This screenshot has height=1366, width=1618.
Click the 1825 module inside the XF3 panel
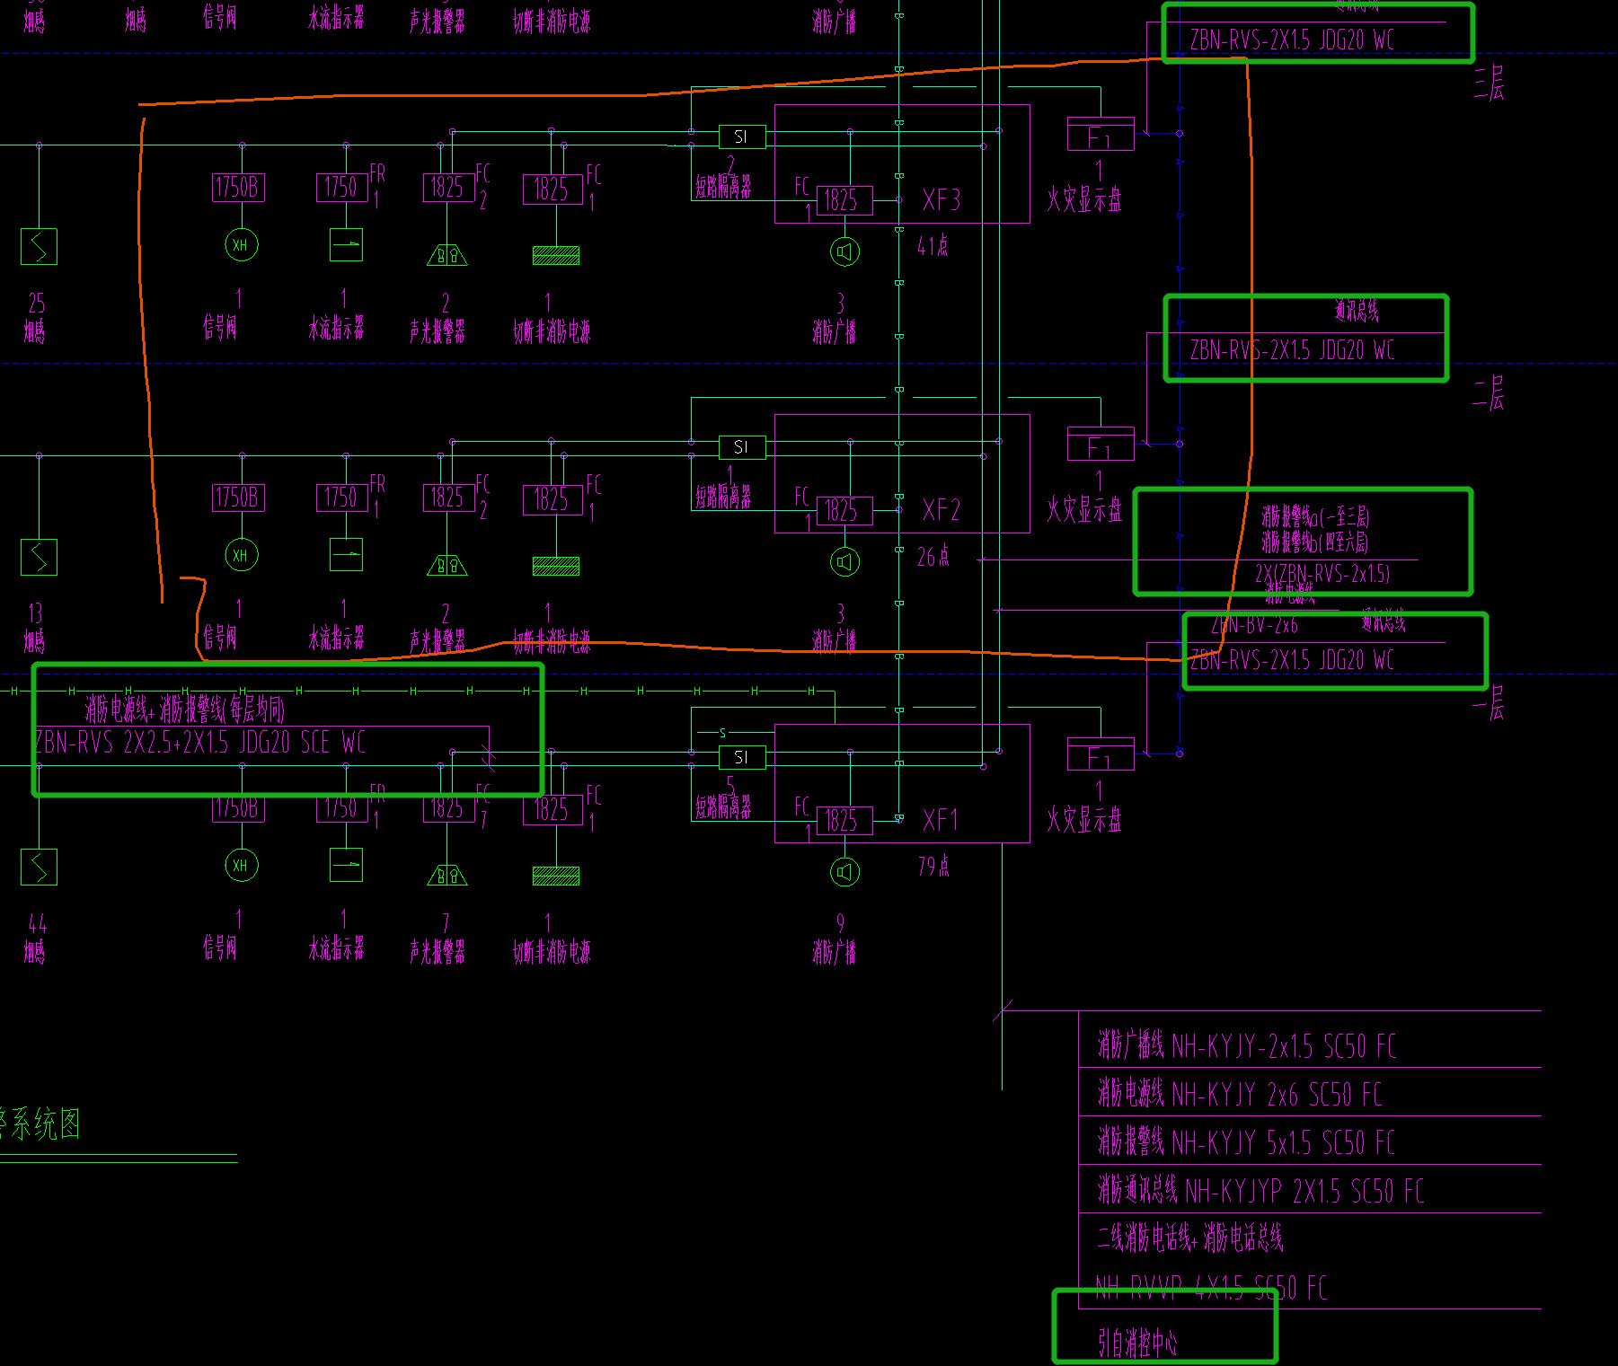point(844,199)
